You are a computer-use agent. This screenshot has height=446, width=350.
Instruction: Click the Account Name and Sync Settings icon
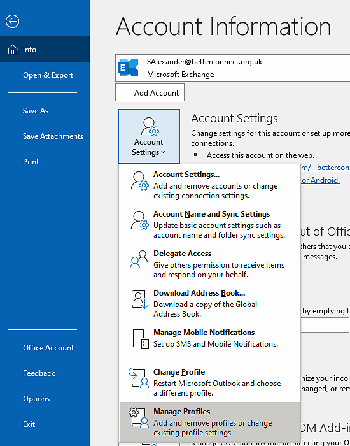[140, 220]
